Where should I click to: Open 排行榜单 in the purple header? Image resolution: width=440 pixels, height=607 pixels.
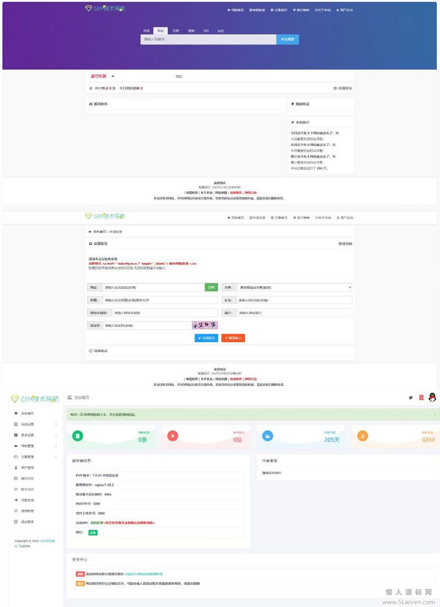pos(301,10)
